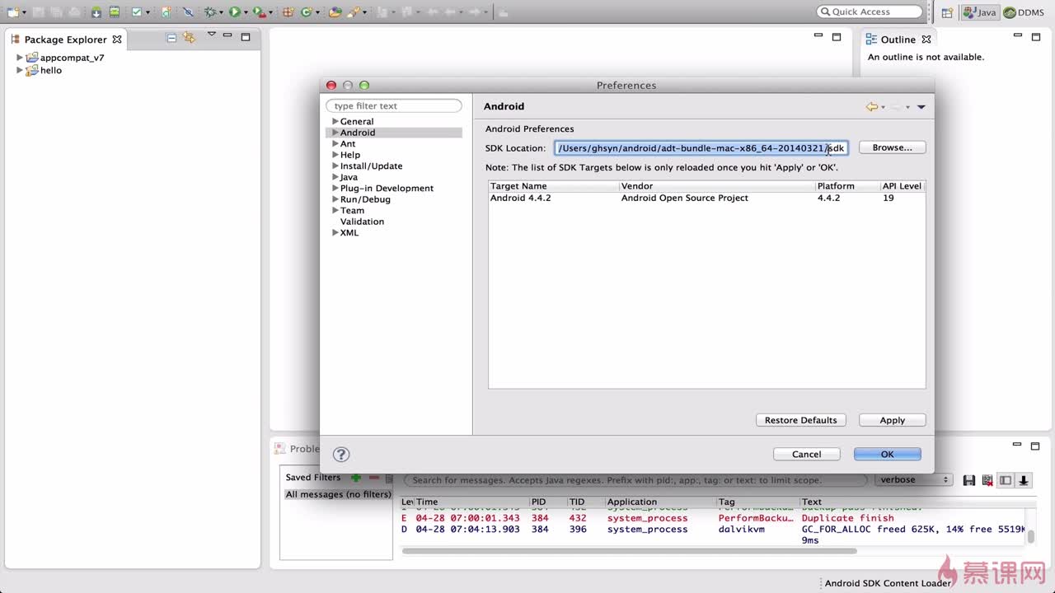Click the new Android XML file icon
The image size is (1055, 593).
tap(166, 12)
